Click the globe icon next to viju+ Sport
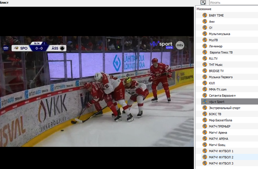The height and width of the screenshot is (169, 258). click(205, 102)
